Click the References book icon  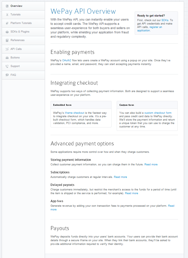click(7, 40)
